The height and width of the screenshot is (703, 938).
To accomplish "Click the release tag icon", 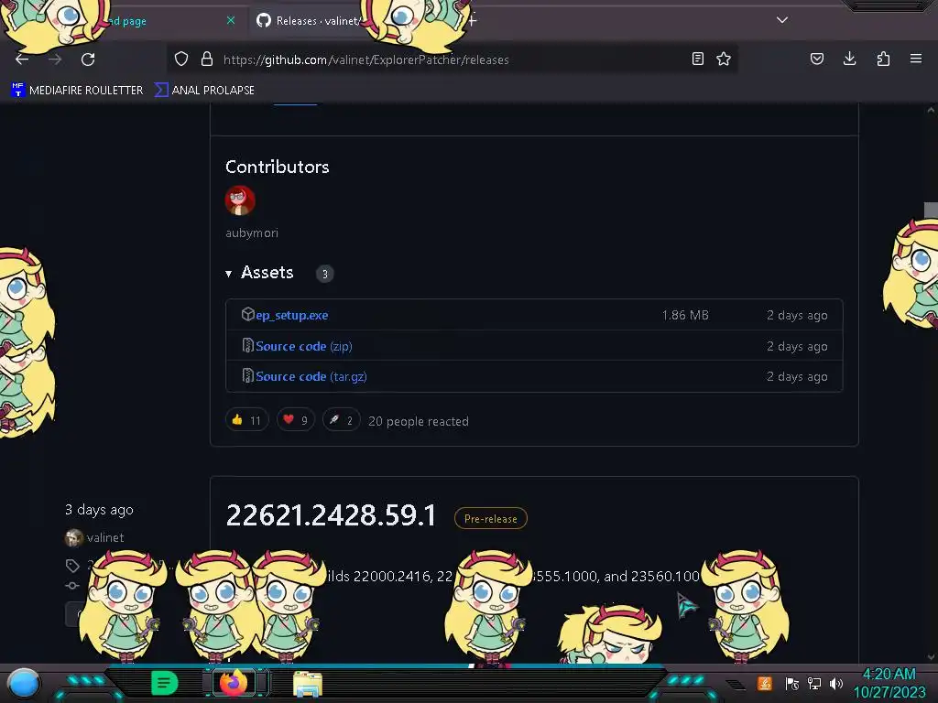I will [72, 566].
